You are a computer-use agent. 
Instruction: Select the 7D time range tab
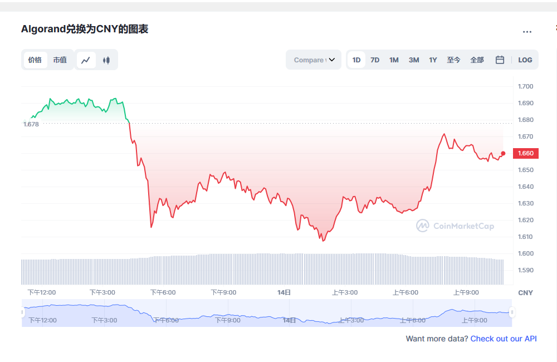375,60
